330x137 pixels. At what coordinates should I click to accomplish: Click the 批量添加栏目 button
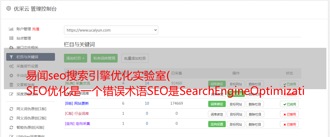135,58
